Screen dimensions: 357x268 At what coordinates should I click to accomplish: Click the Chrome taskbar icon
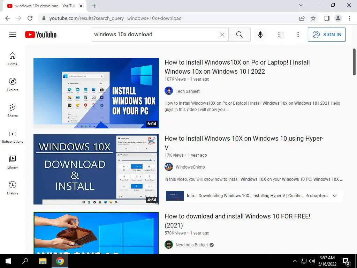(60, 261)
